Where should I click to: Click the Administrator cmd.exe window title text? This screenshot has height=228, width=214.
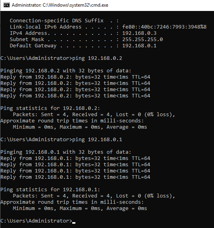(x=60, y=5)
